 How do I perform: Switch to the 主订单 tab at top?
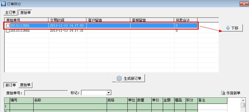point(11,13)
